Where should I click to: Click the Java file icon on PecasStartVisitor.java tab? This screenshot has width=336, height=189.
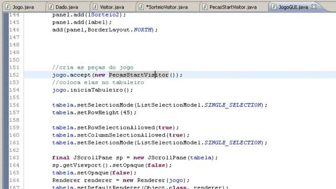point(205,7)
